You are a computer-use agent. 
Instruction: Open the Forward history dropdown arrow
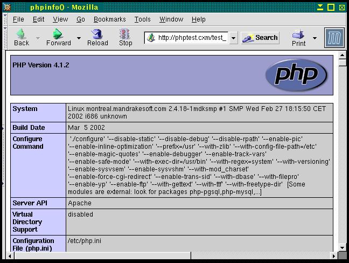[79, 38]
